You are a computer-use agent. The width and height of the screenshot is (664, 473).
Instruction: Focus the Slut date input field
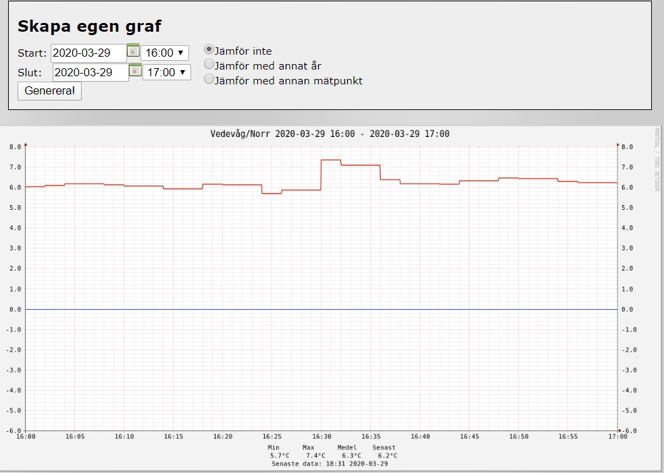click(x=90, y=72)
